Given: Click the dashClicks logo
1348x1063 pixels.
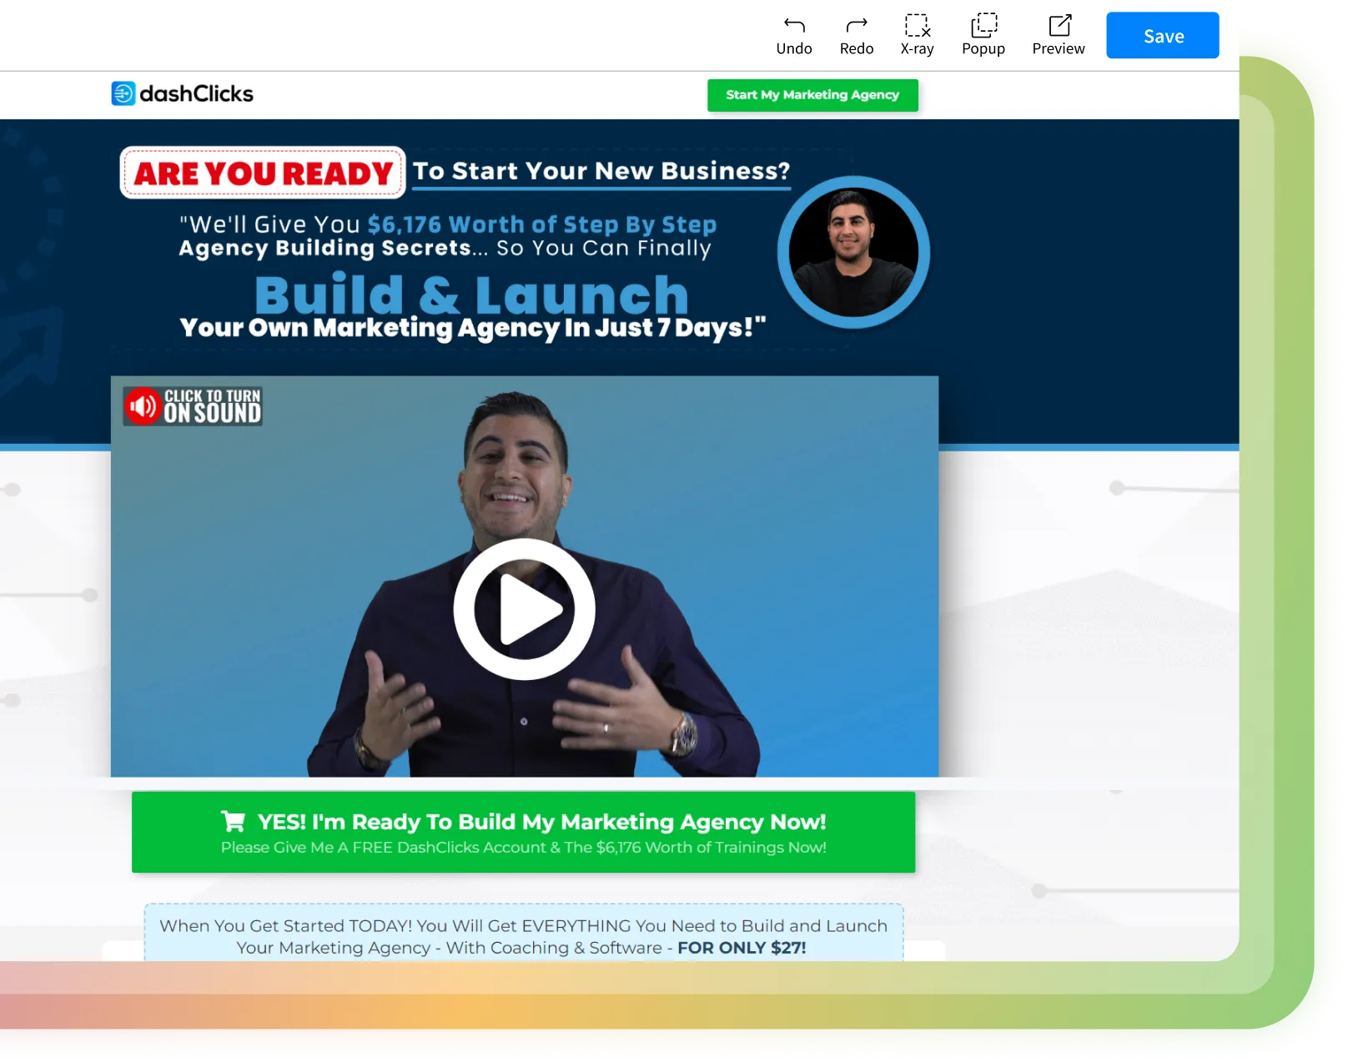Looking at the screenshot, I should click(183, 93).
